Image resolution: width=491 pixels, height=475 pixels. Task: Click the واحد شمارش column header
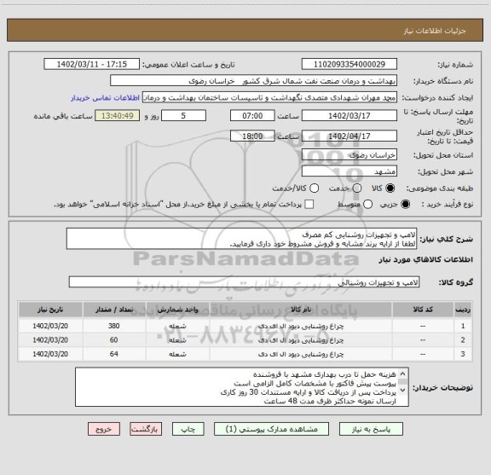point(177,310)
